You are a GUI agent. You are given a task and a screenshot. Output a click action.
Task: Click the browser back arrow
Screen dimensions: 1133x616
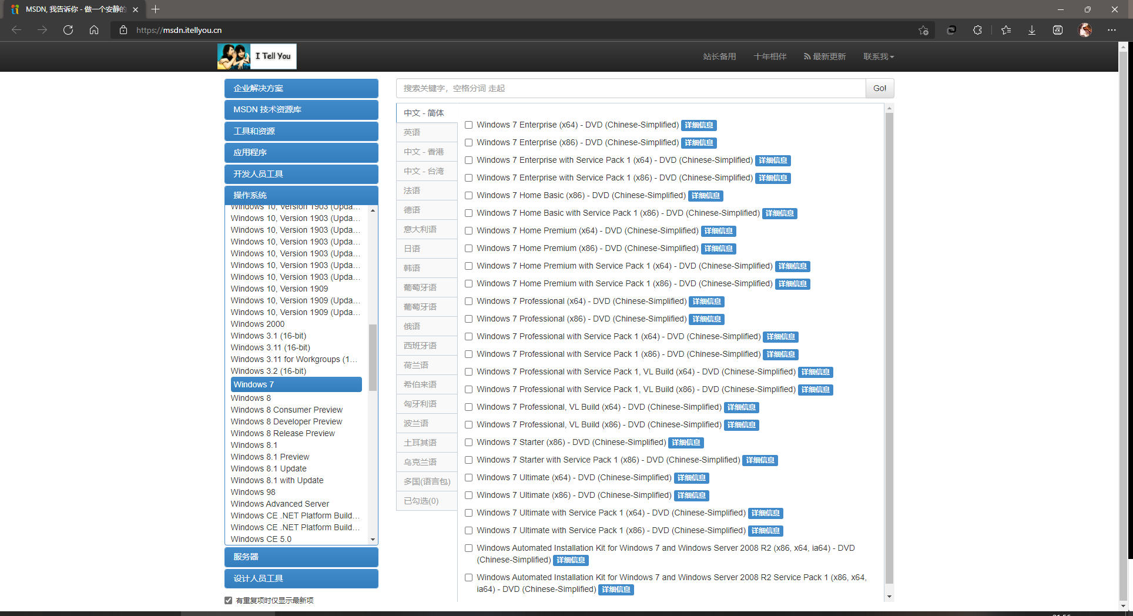click(16, 30)
